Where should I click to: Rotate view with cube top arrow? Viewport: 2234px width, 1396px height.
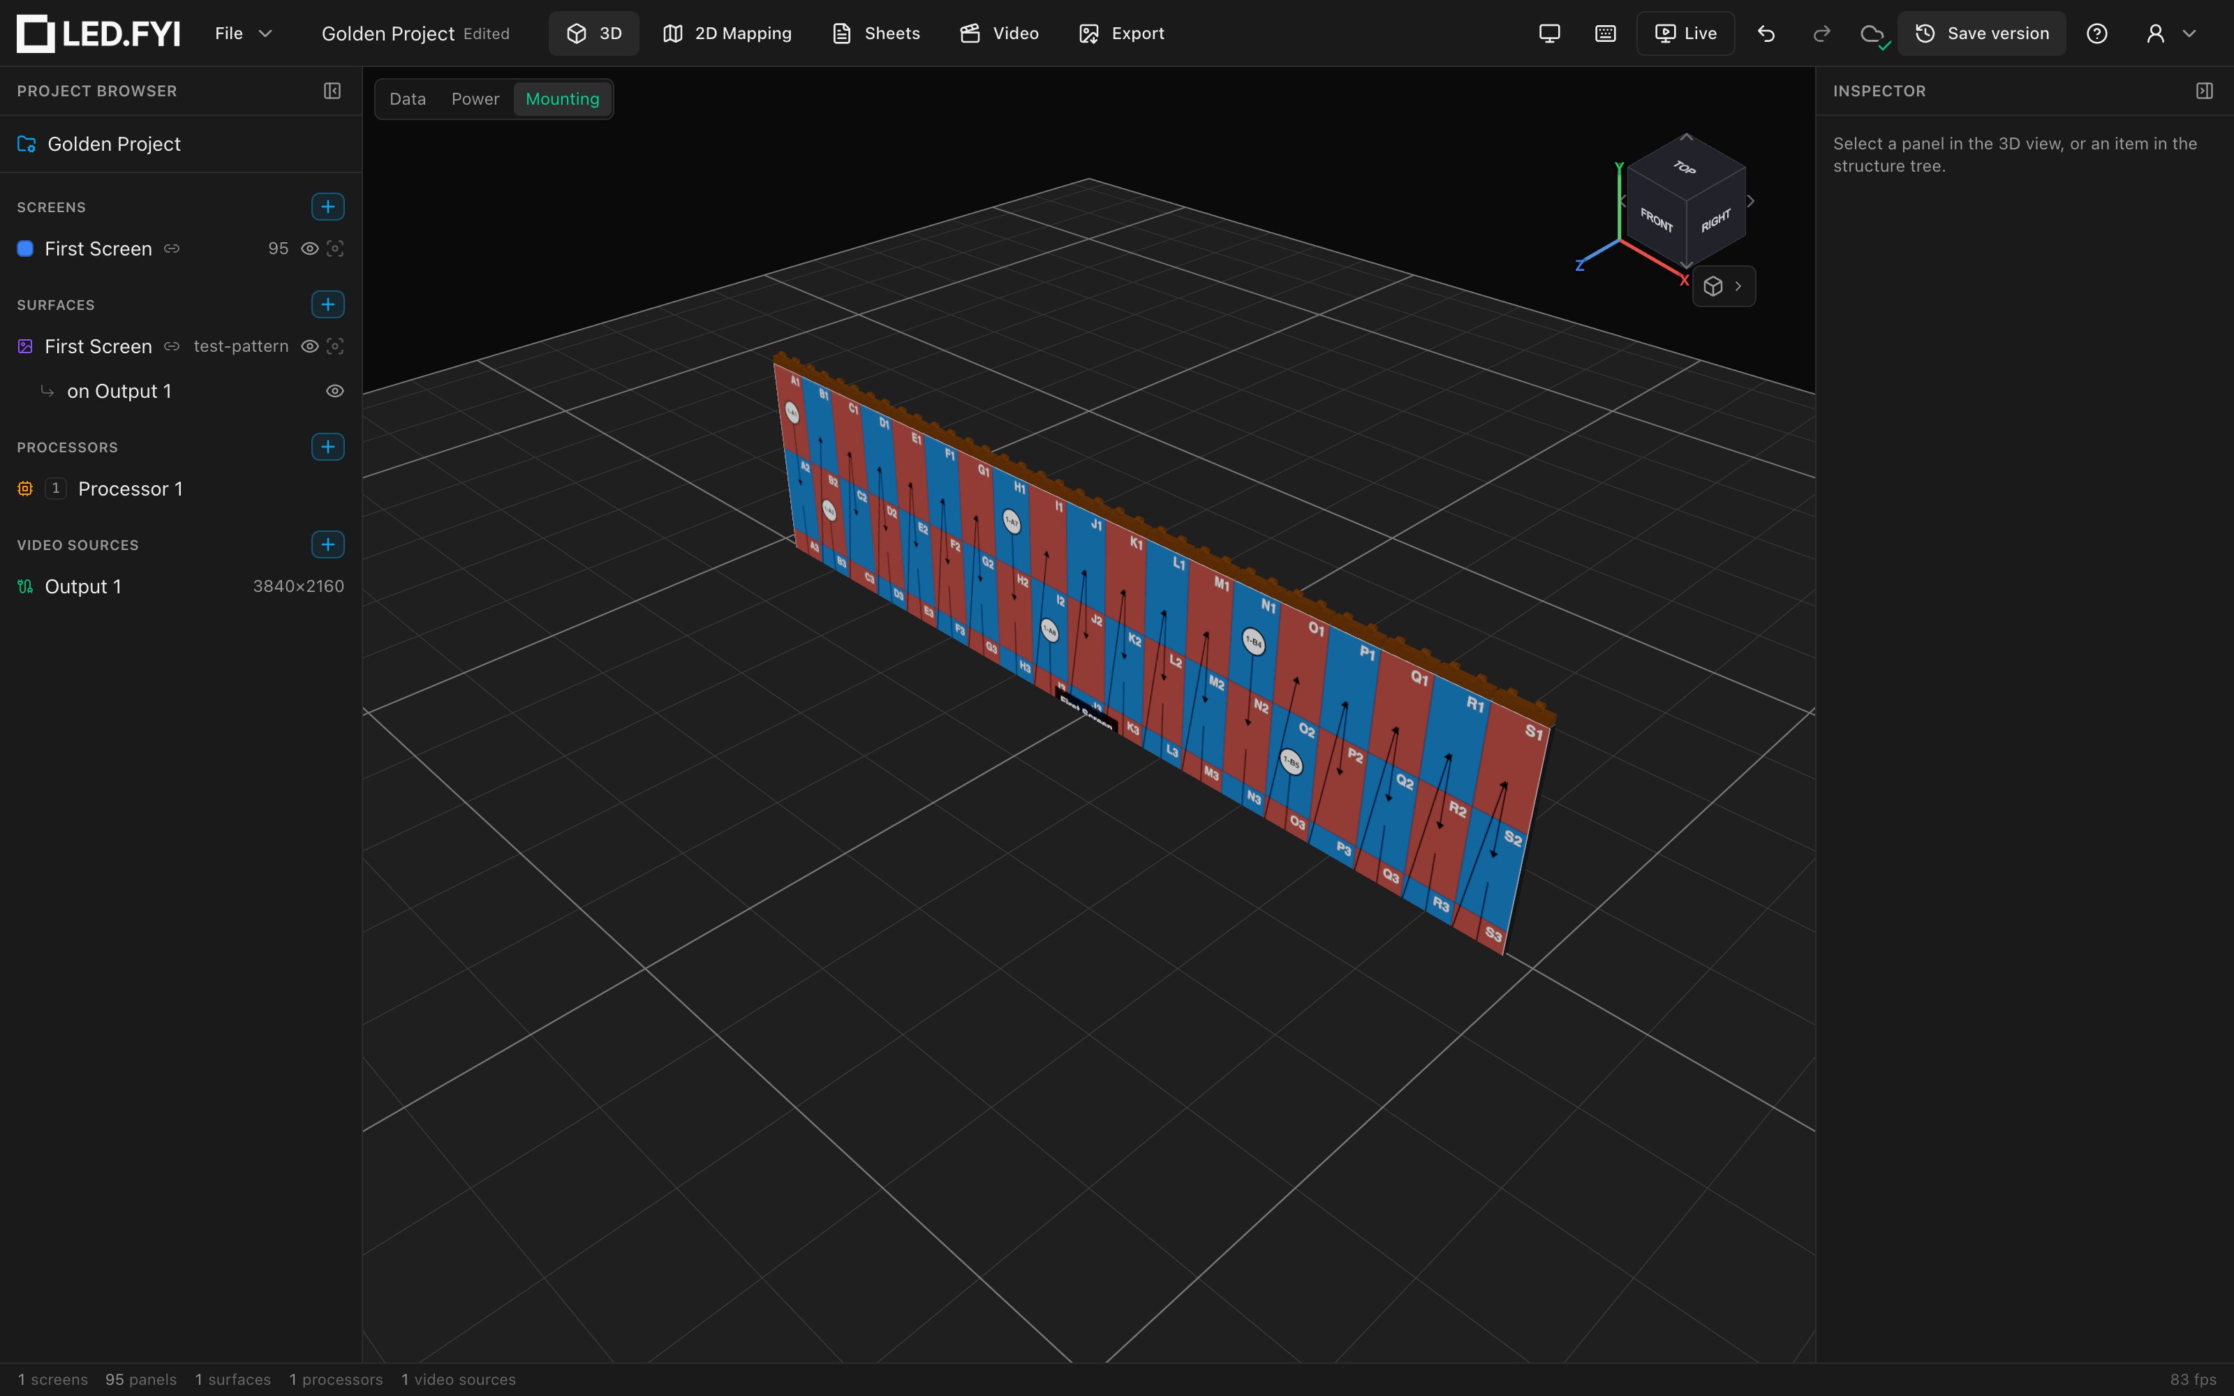click(1687, 137)
